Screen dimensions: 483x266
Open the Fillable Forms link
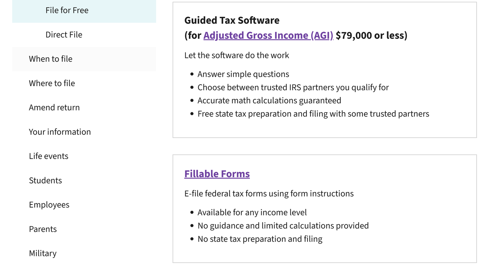(x=217, y=174)
